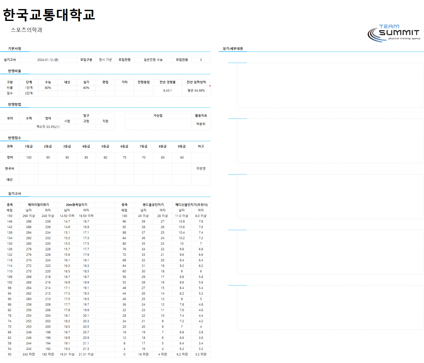This screenshot has height=363, width=424.
Task: Click the 전형총점 column header
Action: click(144, 82)
